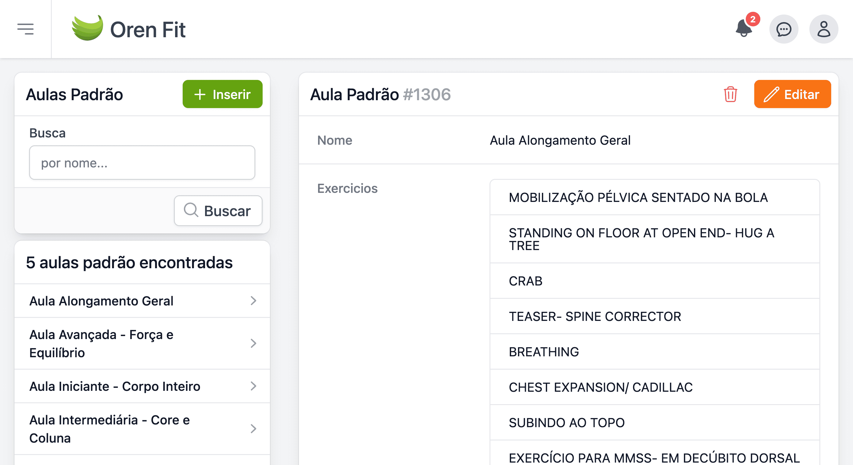Open the user profile avatar
Viewport: 853px width, 465px height.
pyautogui.click(x=824, y=29)
